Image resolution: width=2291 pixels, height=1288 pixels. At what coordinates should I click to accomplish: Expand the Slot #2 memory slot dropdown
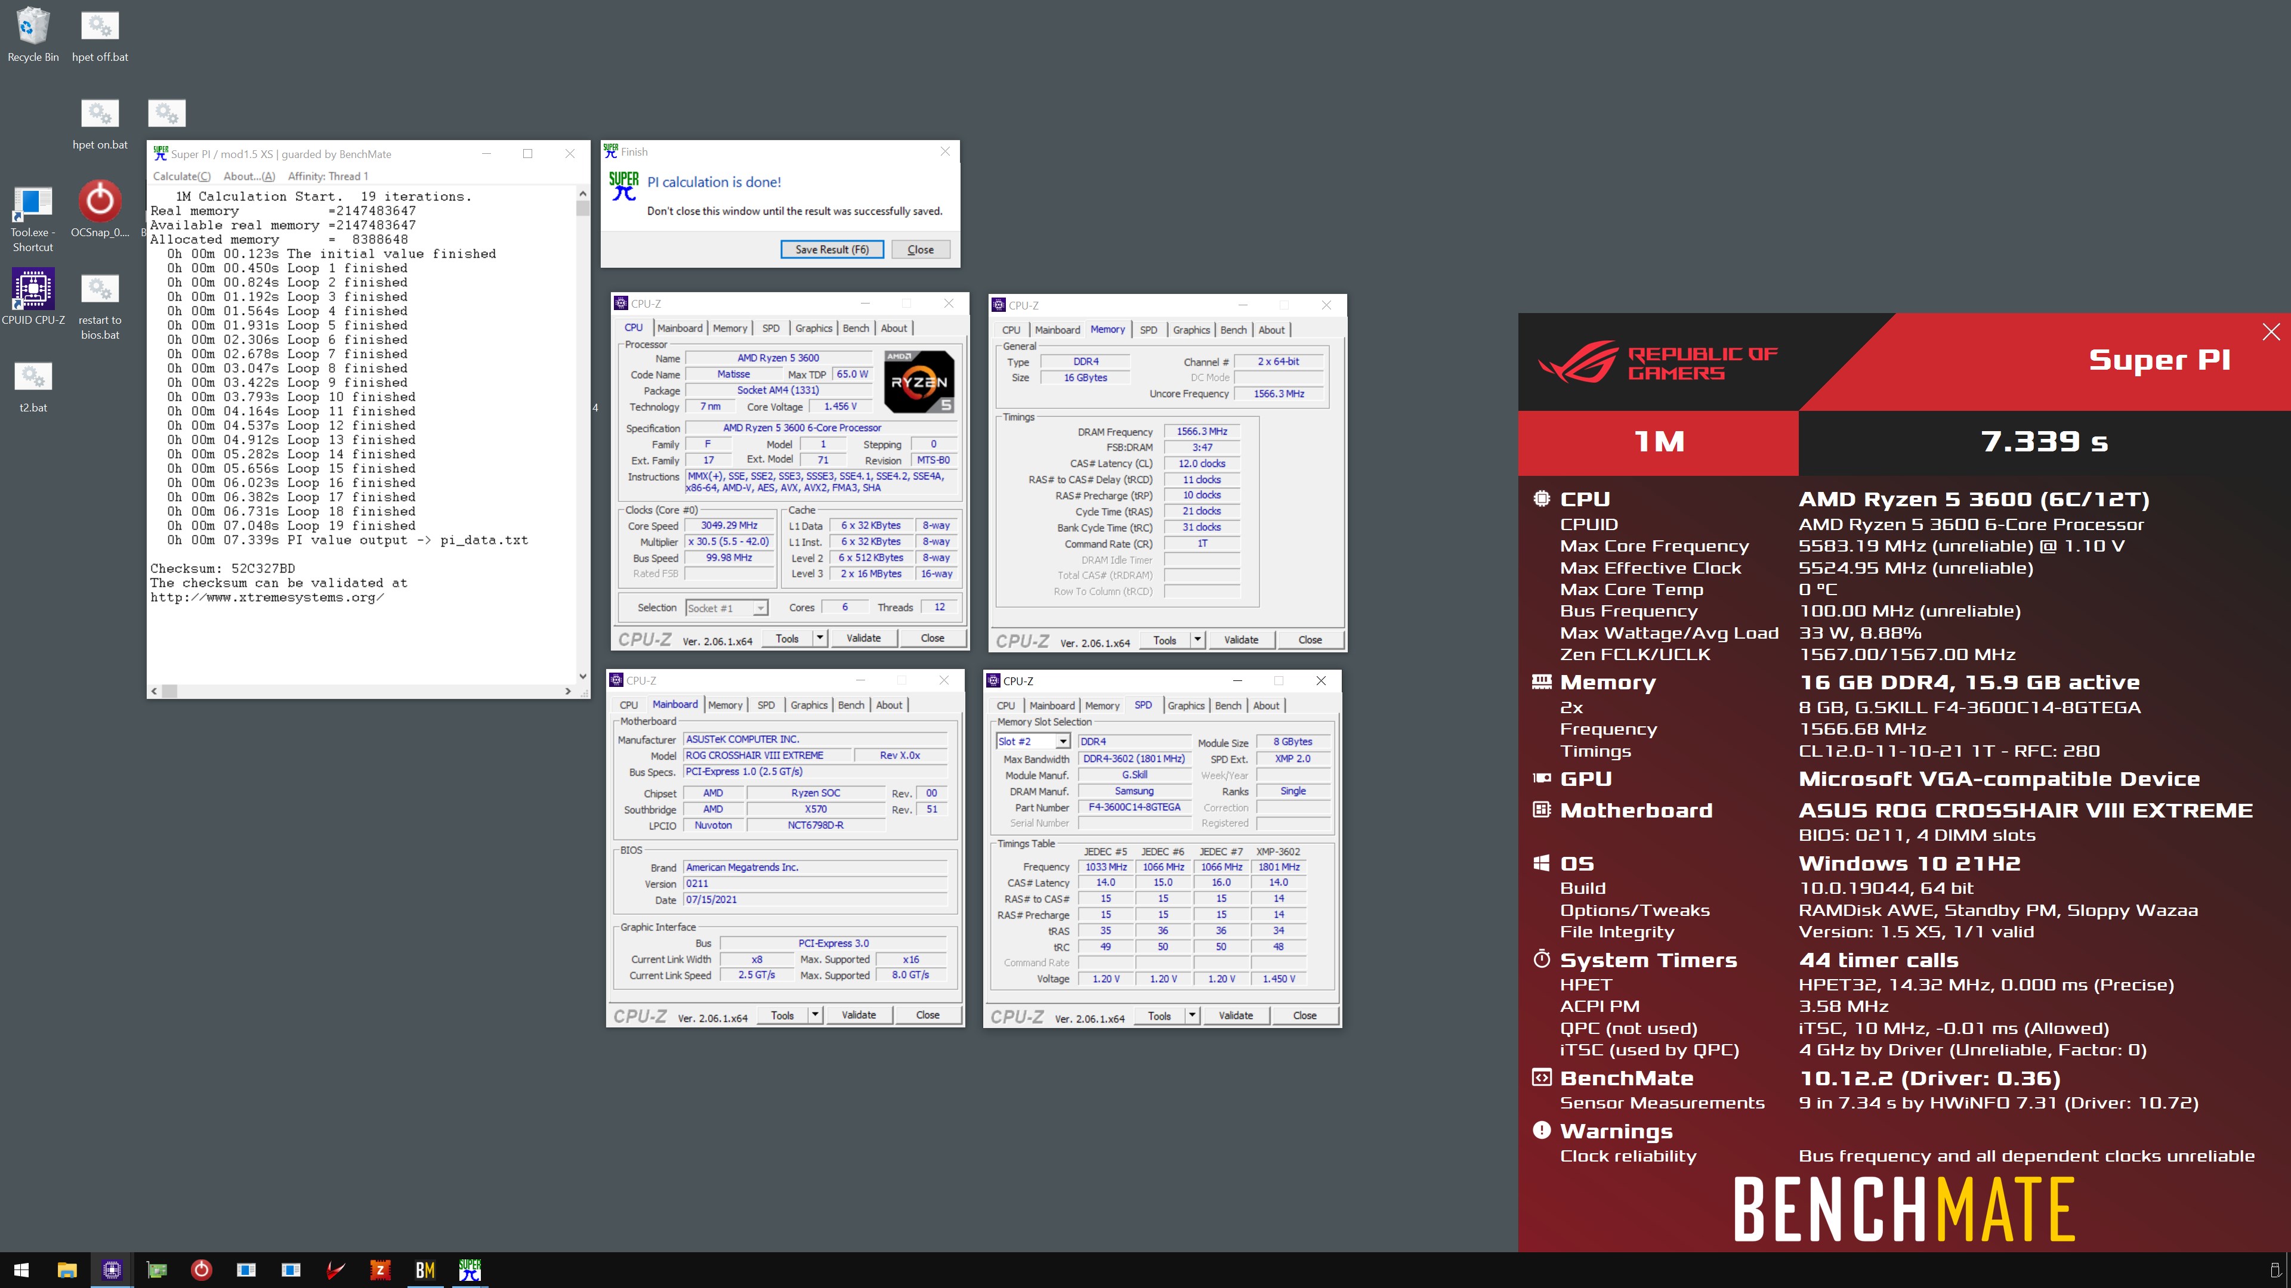(x=1063, y=741)
